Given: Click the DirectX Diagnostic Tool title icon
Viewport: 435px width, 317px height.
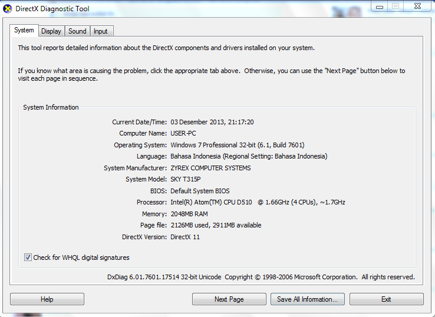Looking at the screenshot, I should (8, 9).
